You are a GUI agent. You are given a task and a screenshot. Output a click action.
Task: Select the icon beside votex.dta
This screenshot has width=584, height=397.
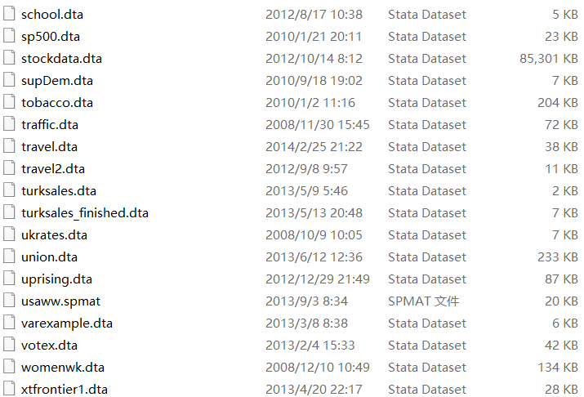(8, 345)
